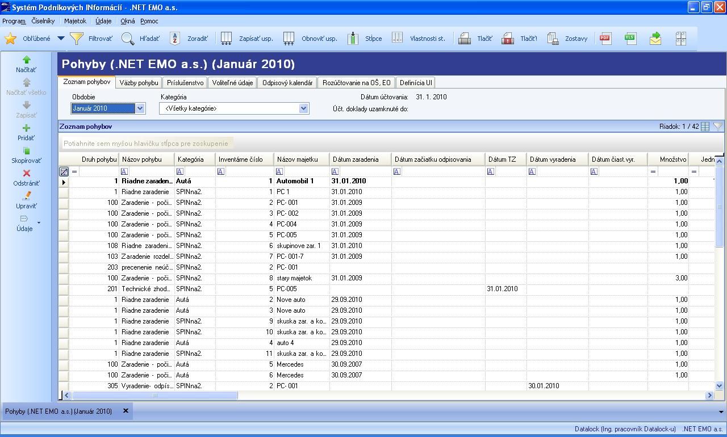The height and width of the screenshot is (437, 727).
Task: Switch to the Odpisový kalendár tab
Action: point(287,83)
